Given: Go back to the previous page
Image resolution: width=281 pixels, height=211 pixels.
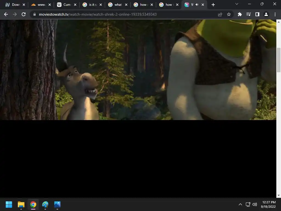Looking at the screenshot, I should 6,14.
